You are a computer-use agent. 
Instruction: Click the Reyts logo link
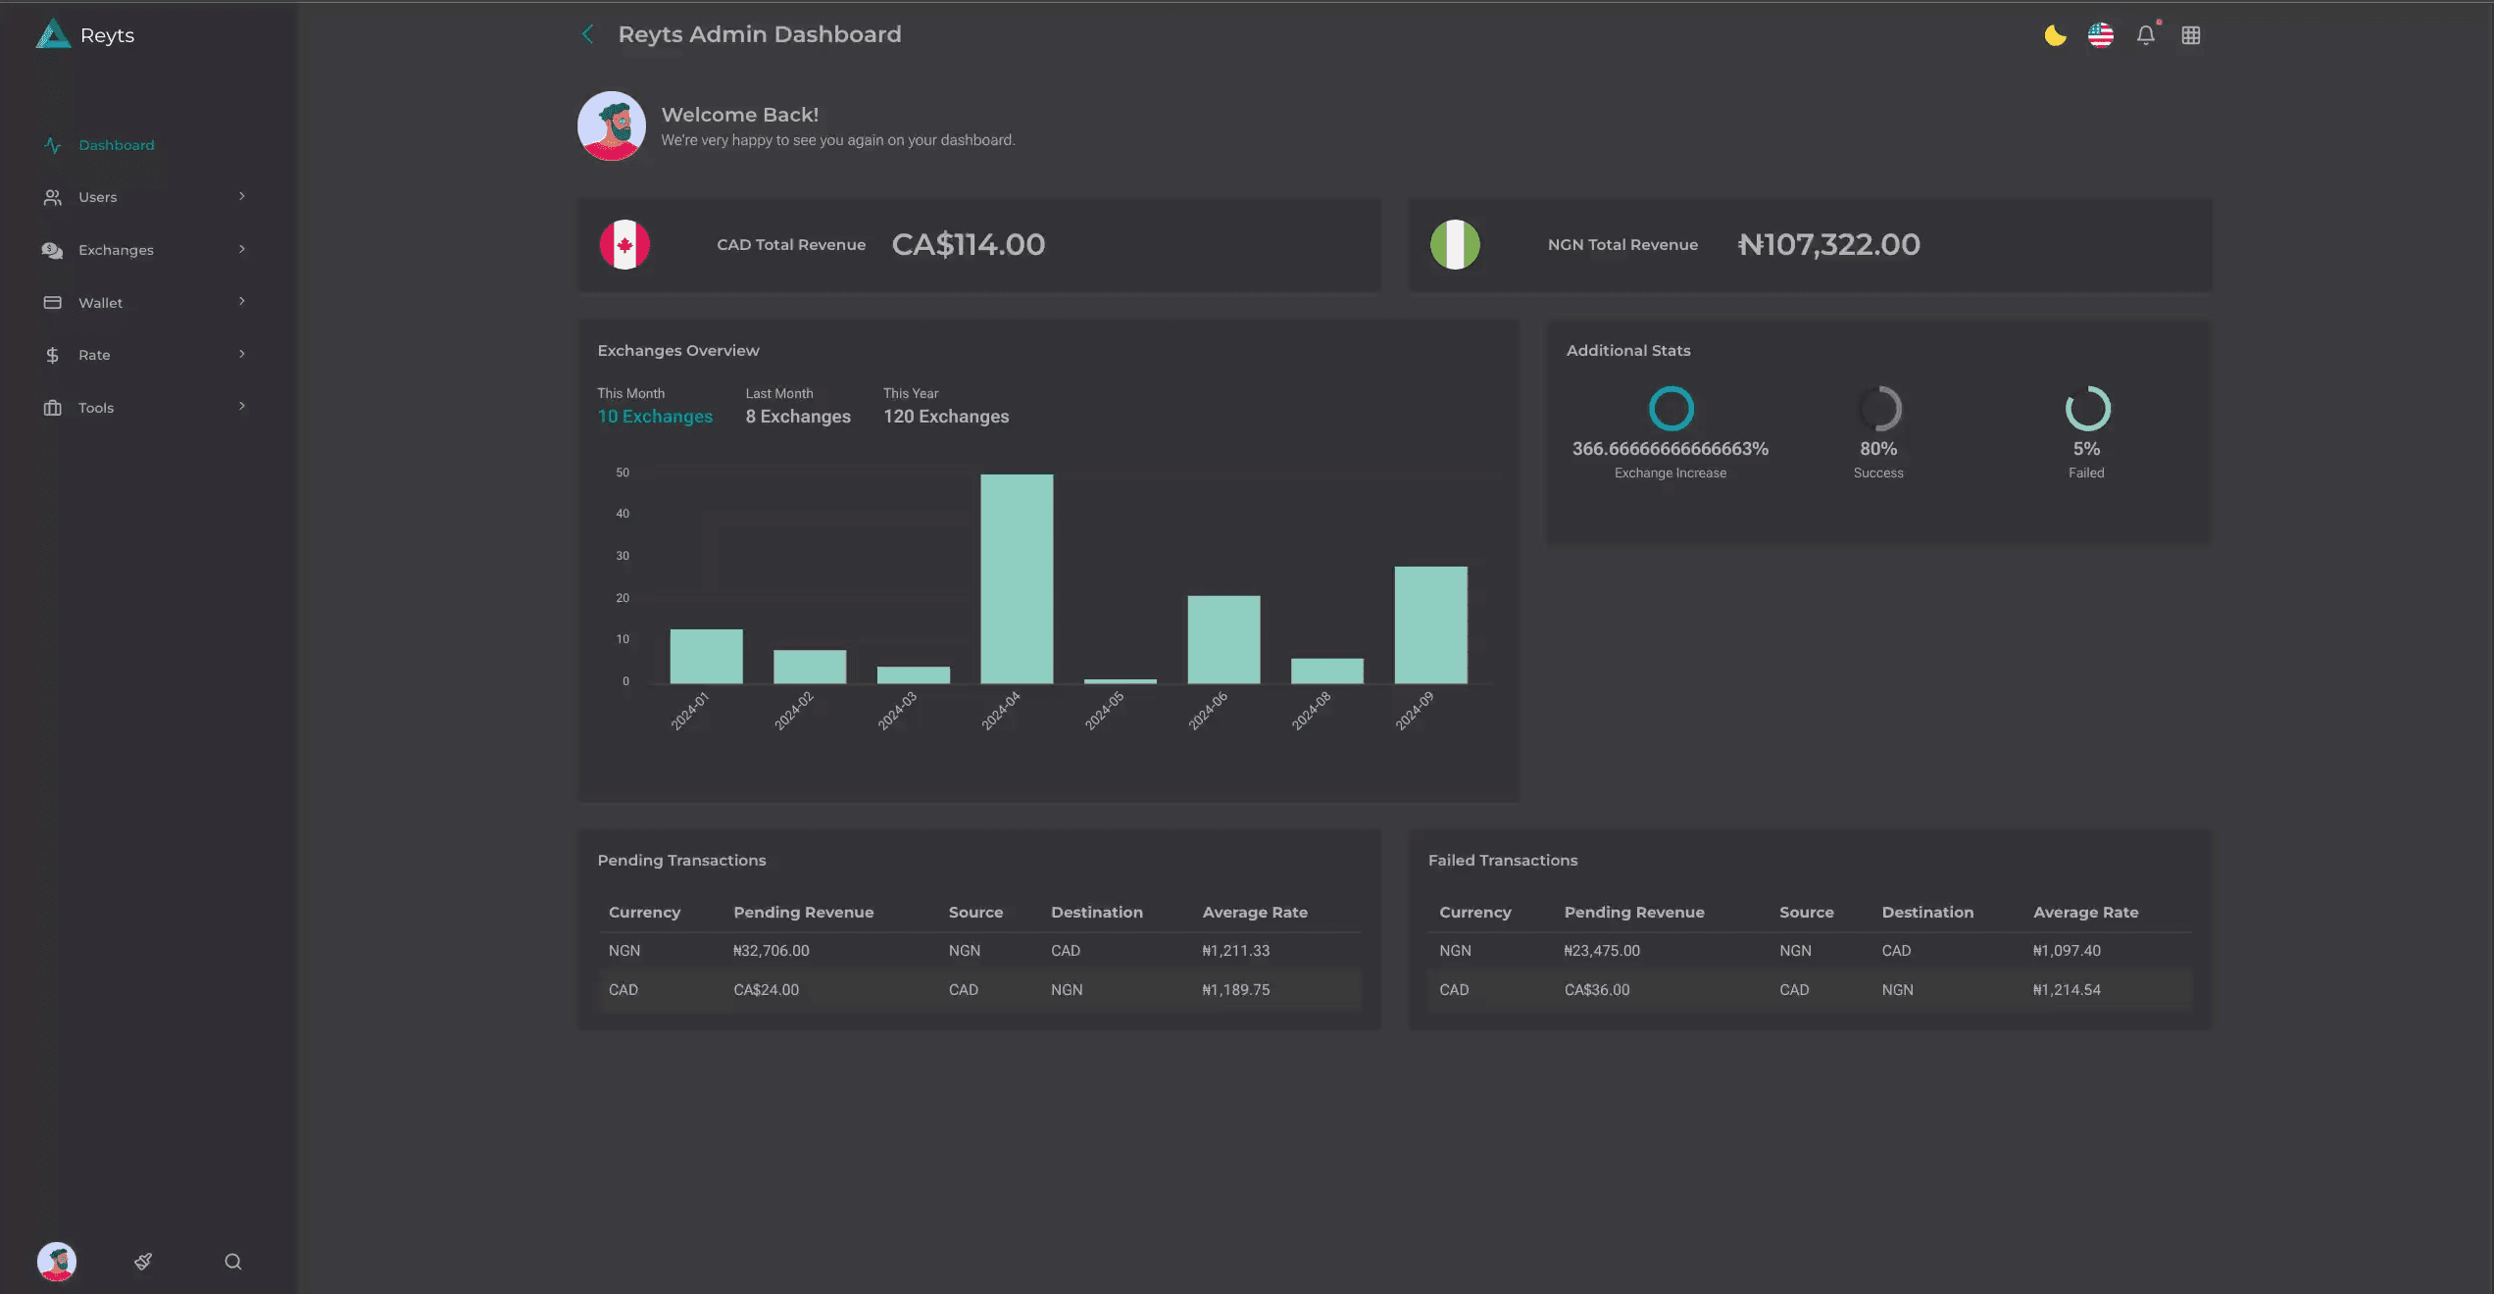[x=84, y=34]
